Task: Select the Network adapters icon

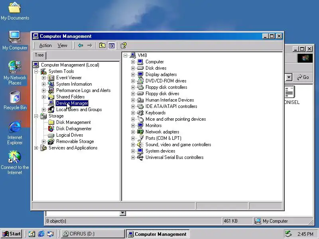Action: [x=140, y=132]
